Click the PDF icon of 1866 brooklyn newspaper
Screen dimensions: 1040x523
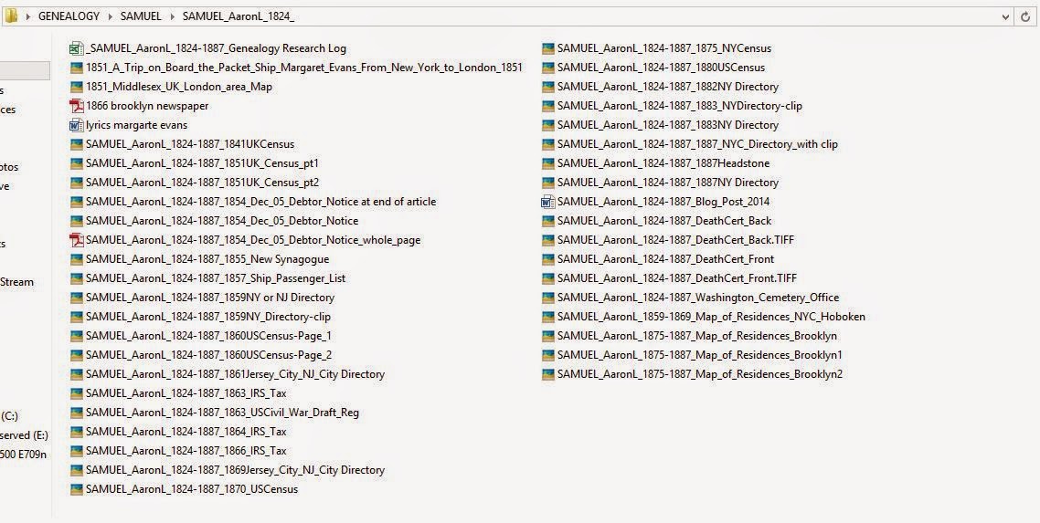pyautogui.click(x=77, y=106)
